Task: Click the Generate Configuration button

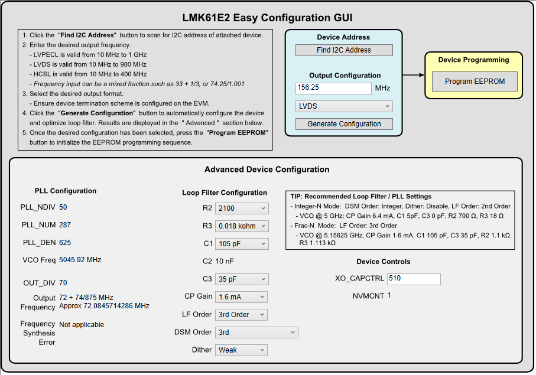Action: click(x=344, y=124)
